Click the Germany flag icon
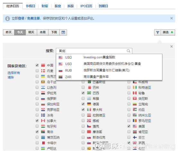178x151 pixels. click(89, 104)
